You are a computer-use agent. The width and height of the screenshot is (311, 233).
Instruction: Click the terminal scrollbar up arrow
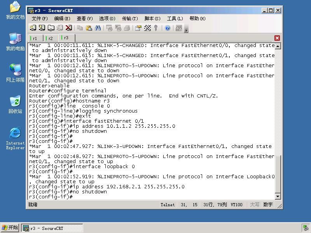278,46
